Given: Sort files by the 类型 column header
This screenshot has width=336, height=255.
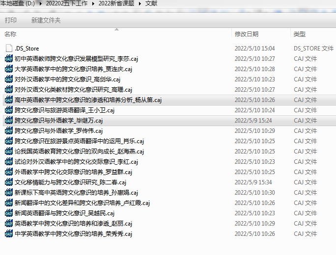Looking at the screenshot, I should tap(299, 34).
